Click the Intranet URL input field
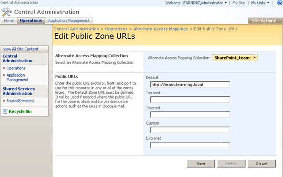Screen dimensions: 283x177 190,100
